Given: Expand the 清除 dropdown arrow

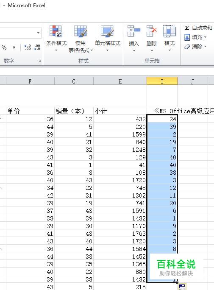Looking at the screenshot, I should click(x=206, y=46).
